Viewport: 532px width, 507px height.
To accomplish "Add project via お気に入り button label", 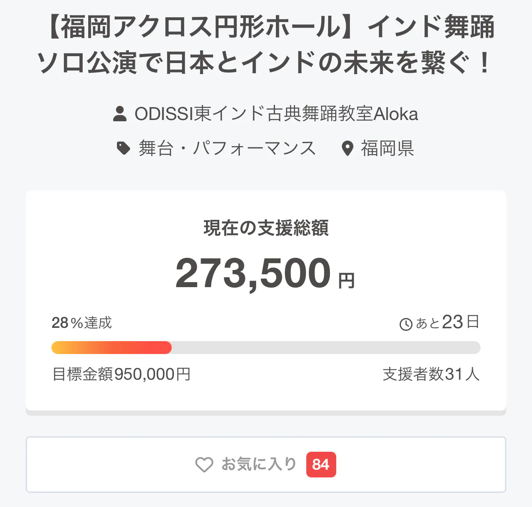I will pyautogui.click(x=259, y=464).
